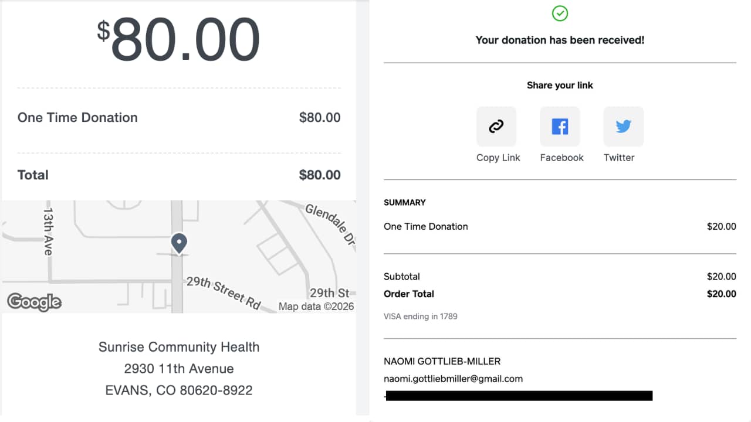The height and width of the screenshot is (422, 751).
Task: Click the 2930 11th Avenue address line
Action: point(179,369)
